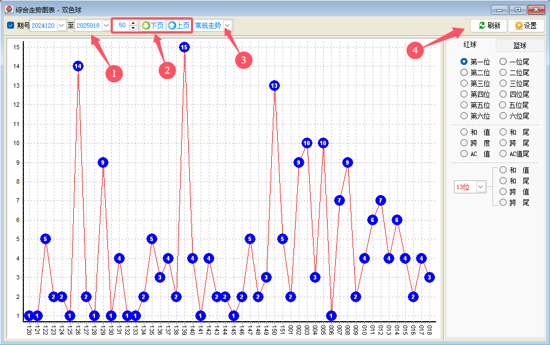Viewport: 550px width, 345px height.
Task: Switch to the 红球 tab
Action: tap(470, 45)
